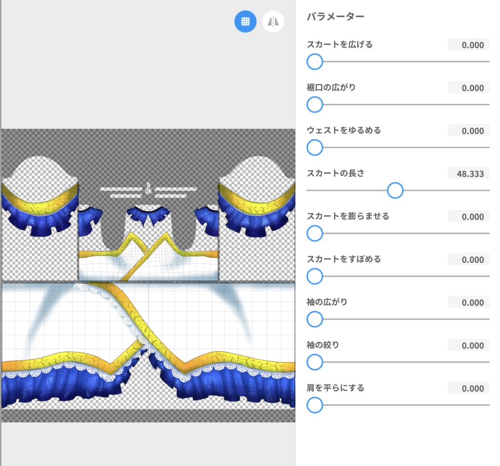Click the 裾口の広がり label
Screen dimensions: 500x466
(x=331, y=87)
